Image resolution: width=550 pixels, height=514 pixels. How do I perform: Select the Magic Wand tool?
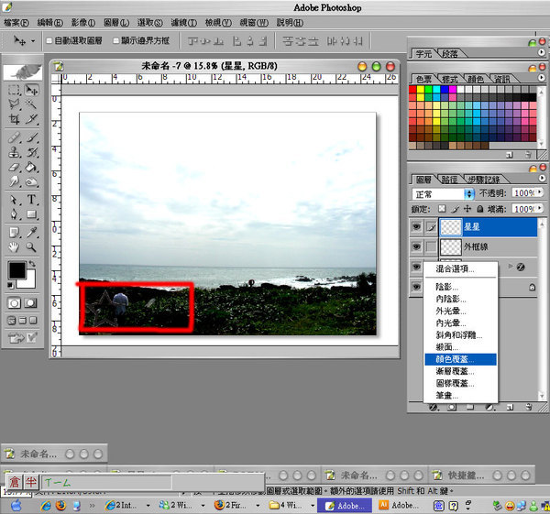coord(31,104)
